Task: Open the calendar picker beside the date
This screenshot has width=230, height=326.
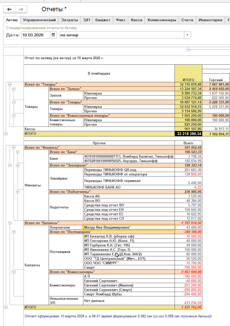Action: click(x=53, y=35)
